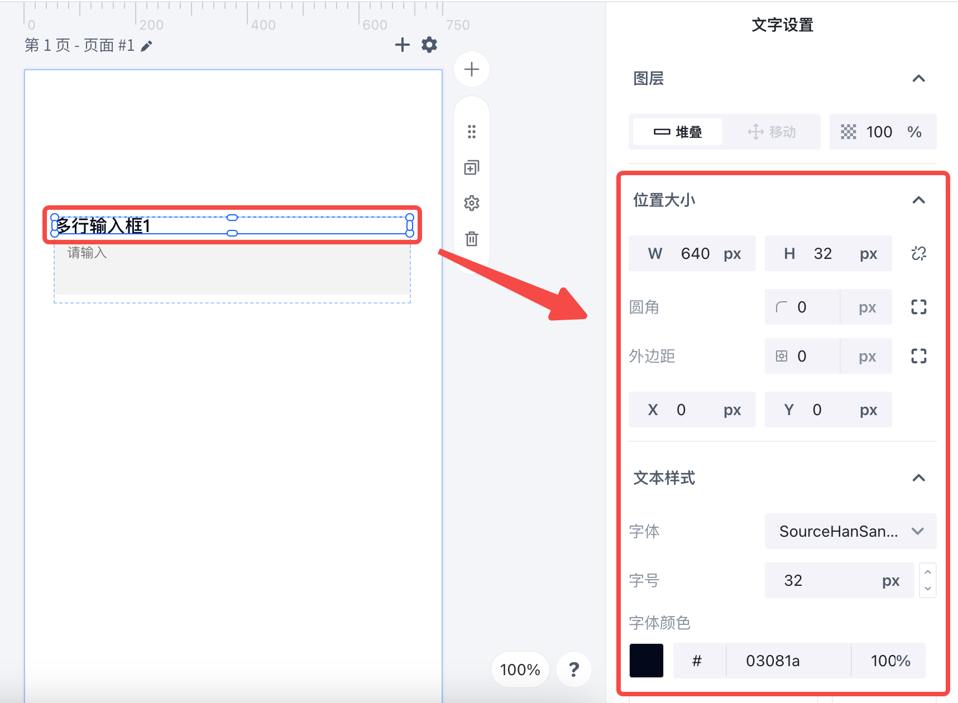Image resolution: width=958 pixels, height=703 pixels.
Task: Edit 字号 font size 32 field
Action: tap(840, 580)
